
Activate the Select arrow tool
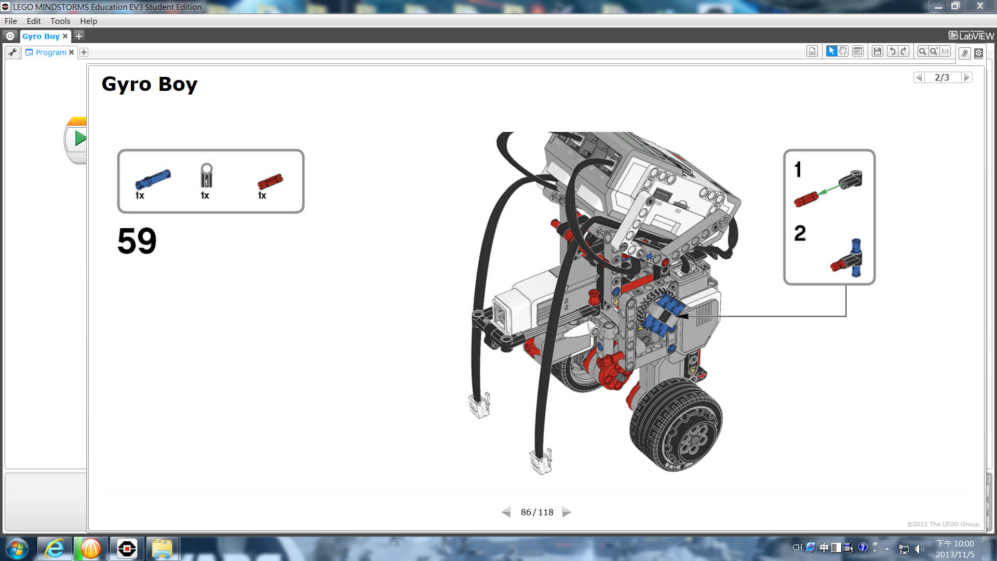(831, 51)
